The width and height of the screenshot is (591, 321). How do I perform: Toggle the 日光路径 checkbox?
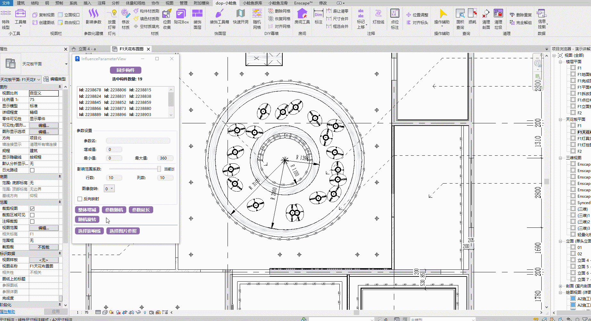[x=32, y=170]
